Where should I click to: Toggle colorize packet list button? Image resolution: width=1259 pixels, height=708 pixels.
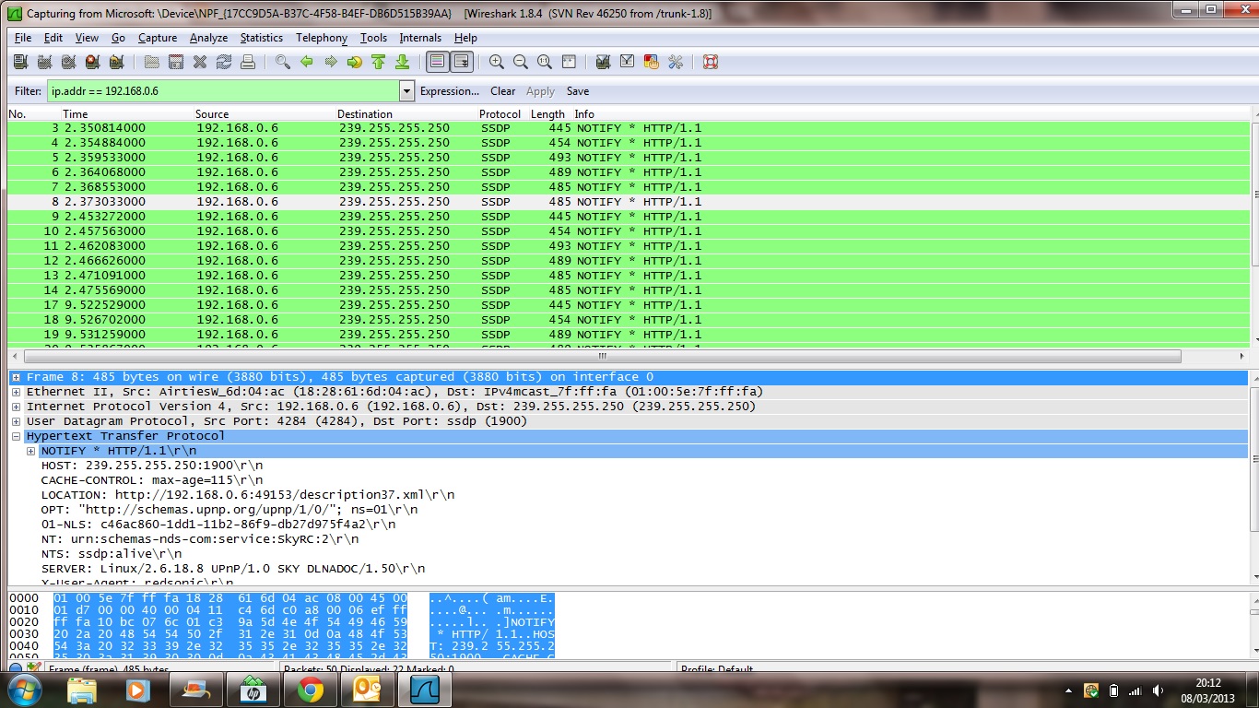point(438,62)
